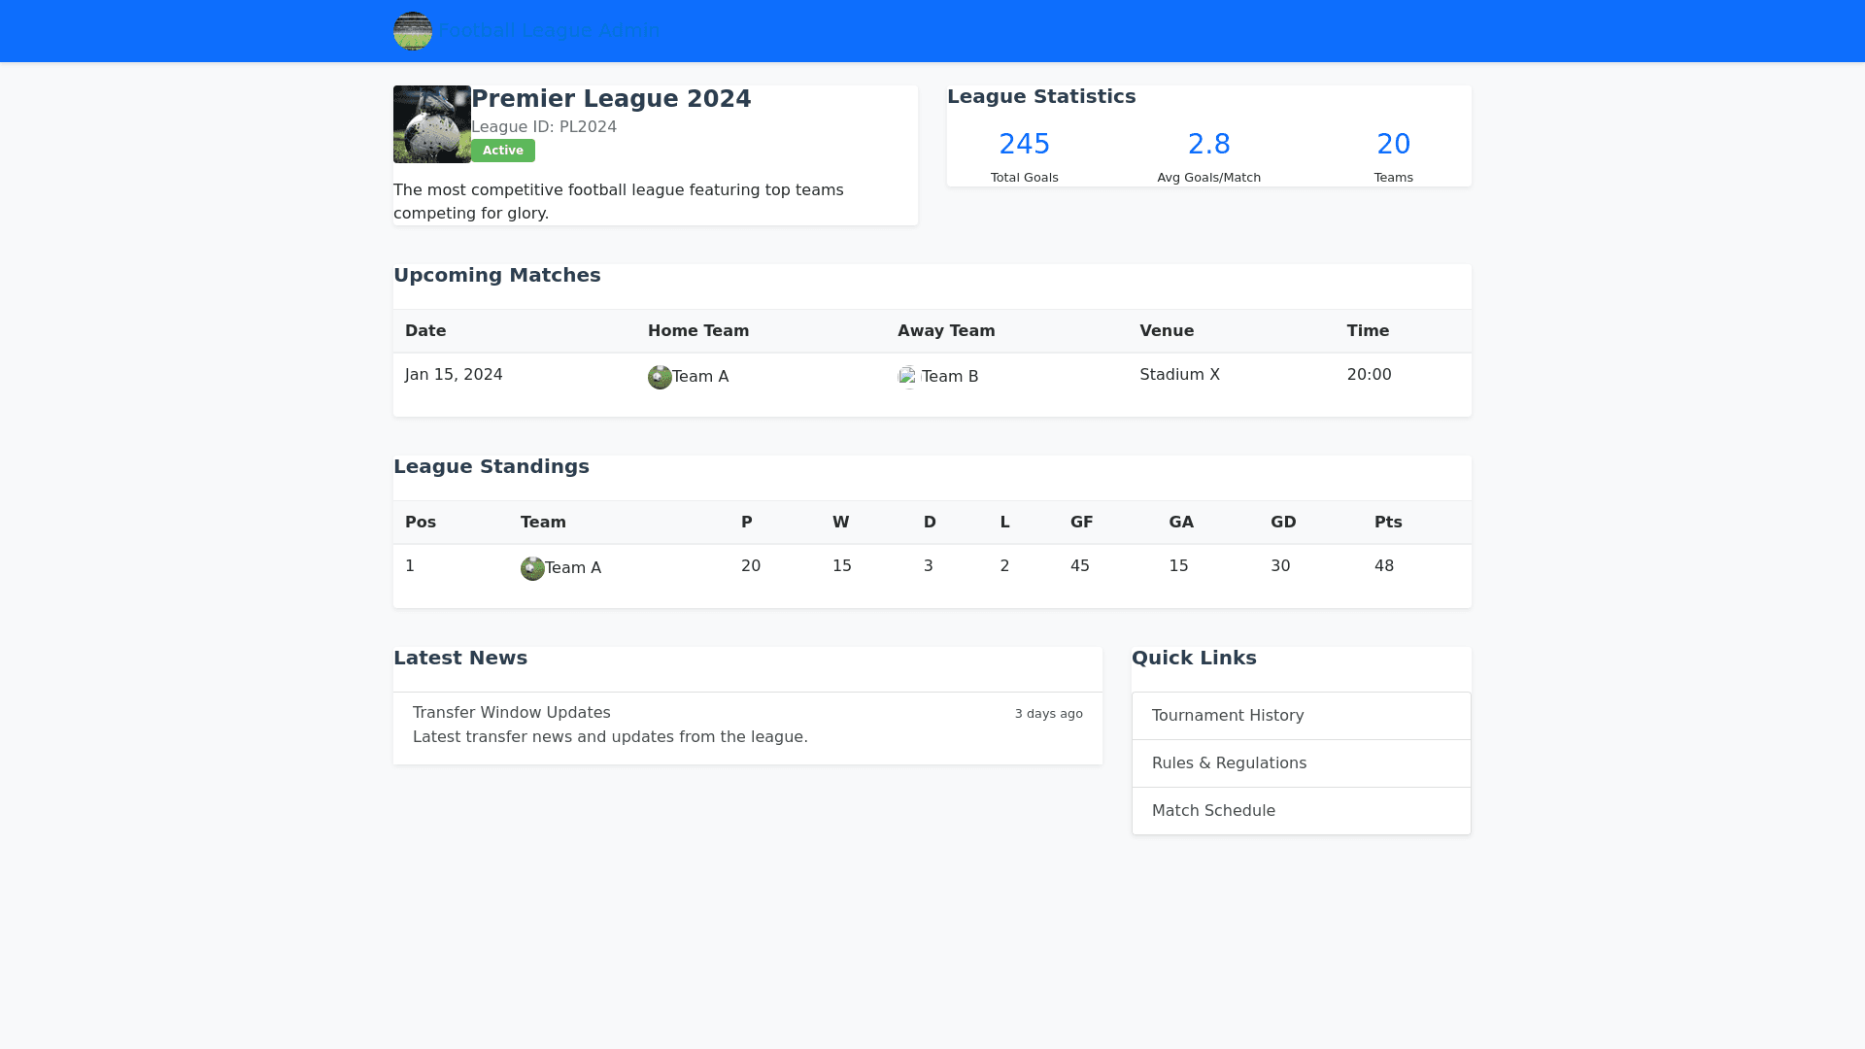
Task: Open the Tournament History link
Action: coord(1228,716)
